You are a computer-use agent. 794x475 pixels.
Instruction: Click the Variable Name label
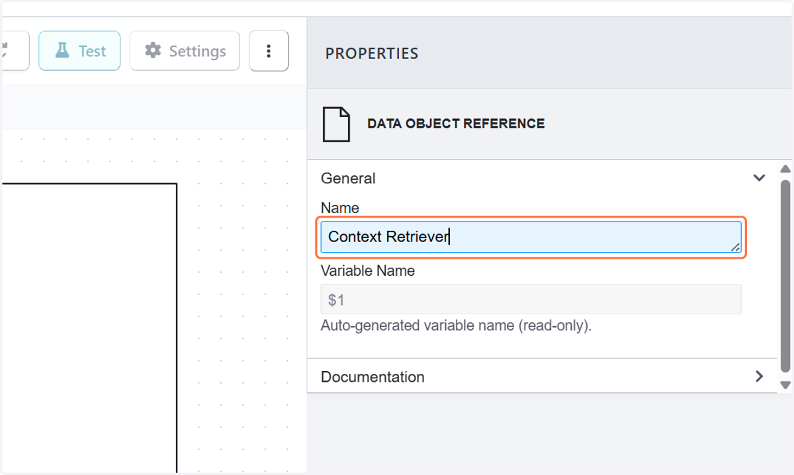coord(368,271)
